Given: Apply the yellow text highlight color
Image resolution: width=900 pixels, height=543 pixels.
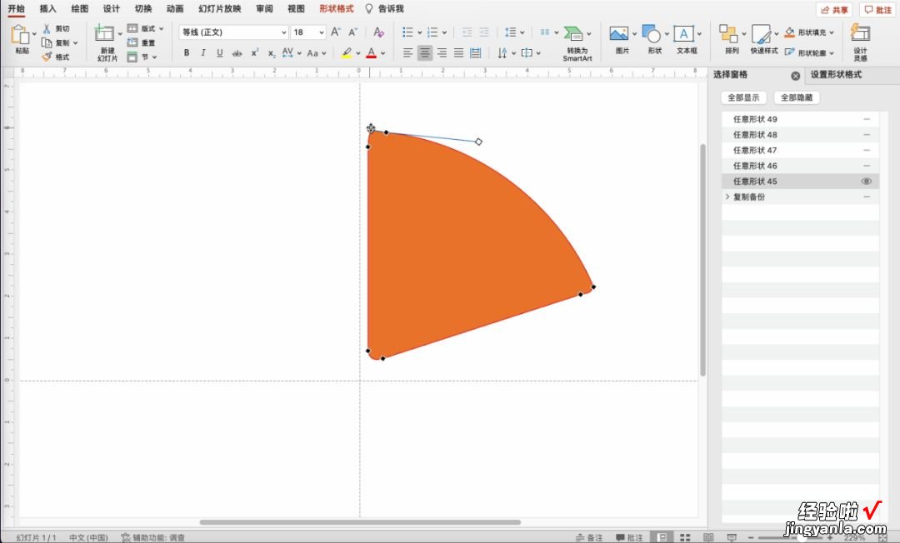Looking at the screenshot, I should pos(347,53).
